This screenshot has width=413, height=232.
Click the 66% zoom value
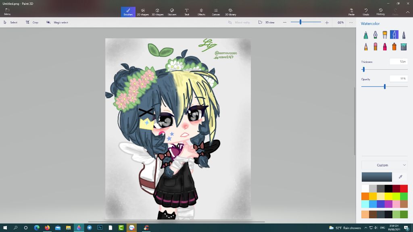pyautogui.click(x=340, y=23)
